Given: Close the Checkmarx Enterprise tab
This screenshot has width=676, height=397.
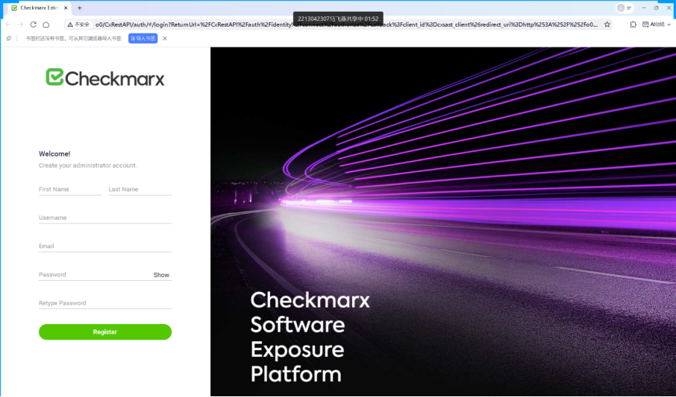Looking at the screenshot, I should (66, 7).
